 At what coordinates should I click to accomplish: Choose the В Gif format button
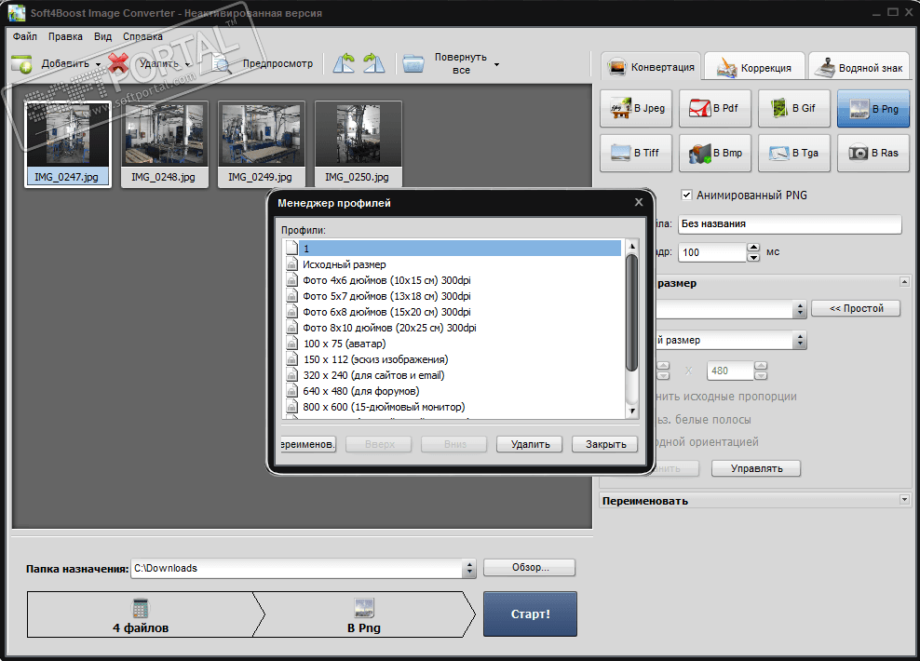point(794,109)
